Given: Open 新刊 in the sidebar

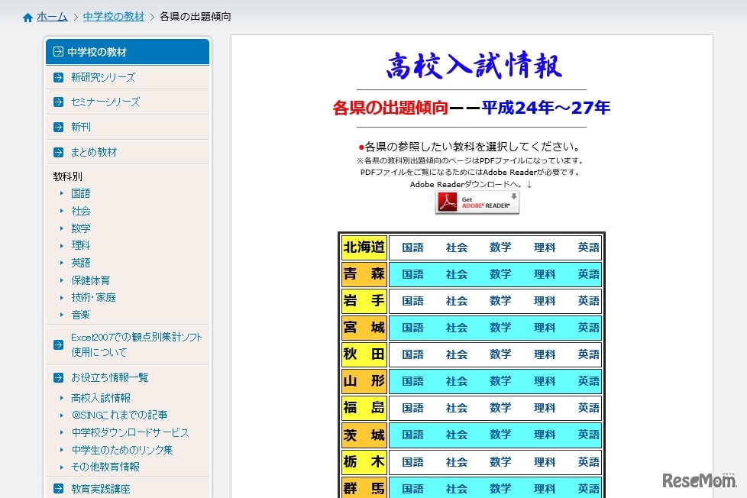Looking at the screenshot, I should pos(80,128).
